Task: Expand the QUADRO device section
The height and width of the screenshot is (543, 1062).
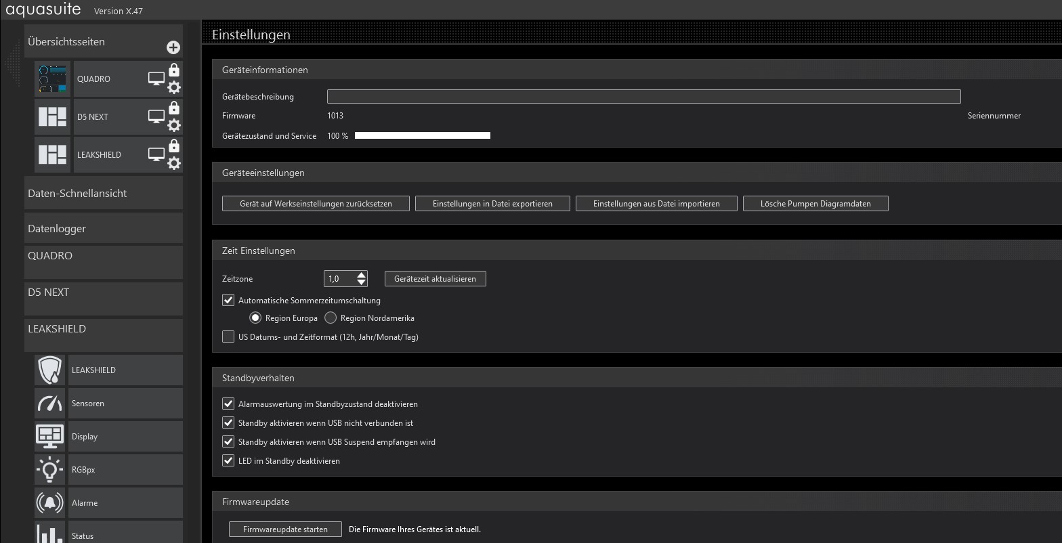Action: pyautogui.click(x=104, y=262)
